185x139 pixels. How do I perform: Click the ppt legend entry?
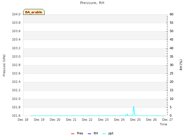pyautogui.click(x=108, y=133)
